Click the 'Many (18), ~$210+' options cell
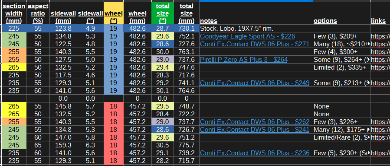Screen dimensions: 390x166 click(341, 44)
